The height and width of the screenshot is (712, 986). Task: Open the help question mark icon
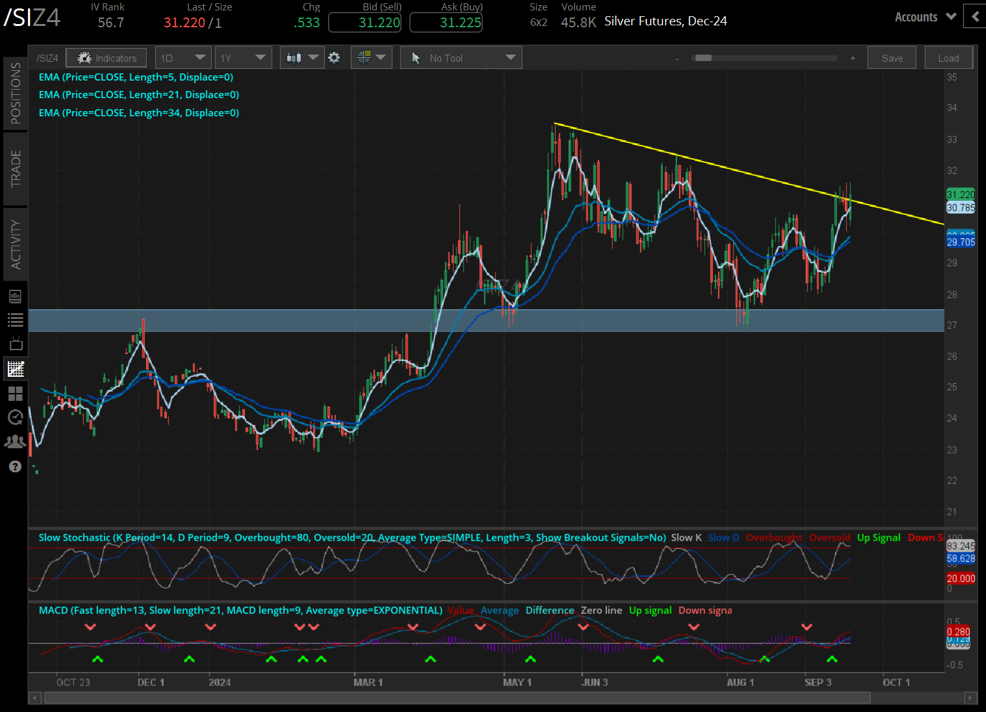click(15, 466)
